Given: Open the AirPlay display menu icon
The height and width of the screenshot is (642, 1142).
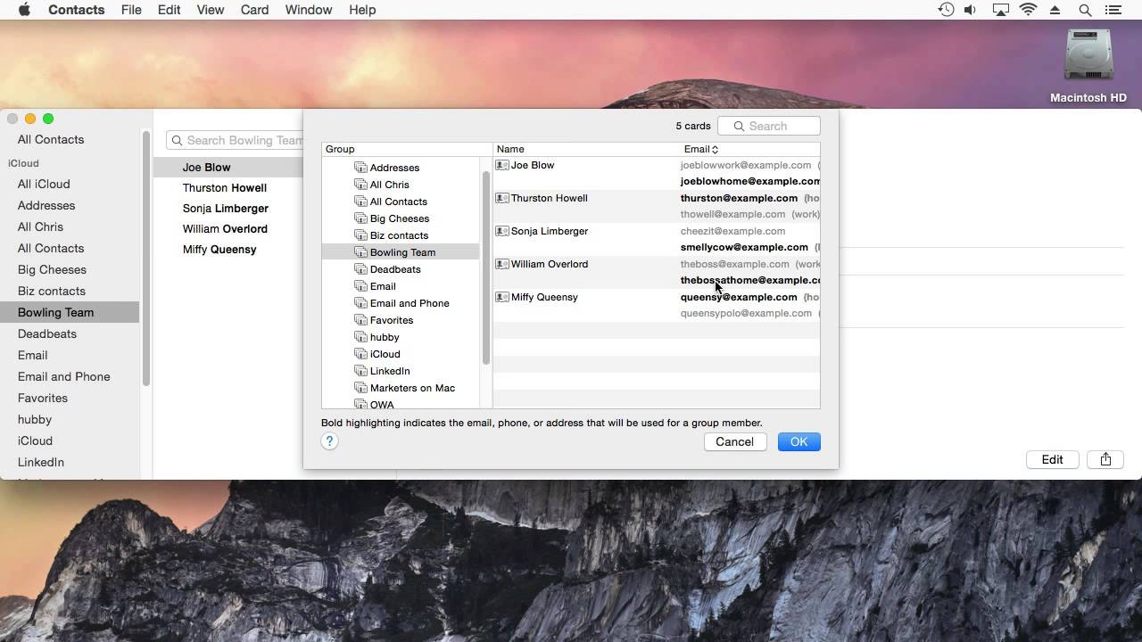Looking at the screenshot, I should point(1001,10).
